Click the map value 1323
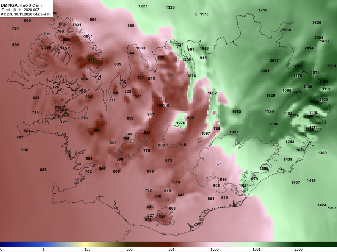 point(170,7)
